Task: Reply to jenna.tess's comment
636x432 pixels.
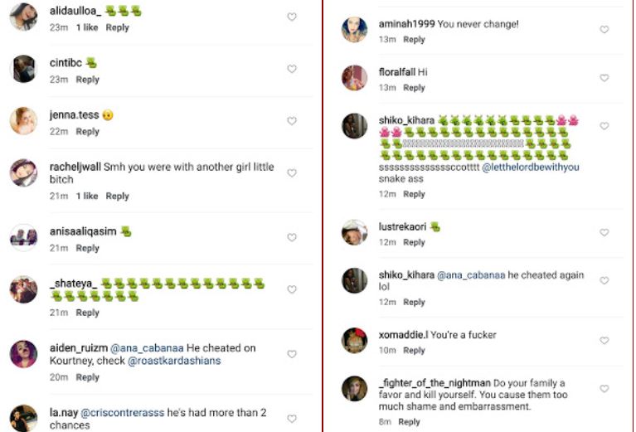Action: click(88, 132)
